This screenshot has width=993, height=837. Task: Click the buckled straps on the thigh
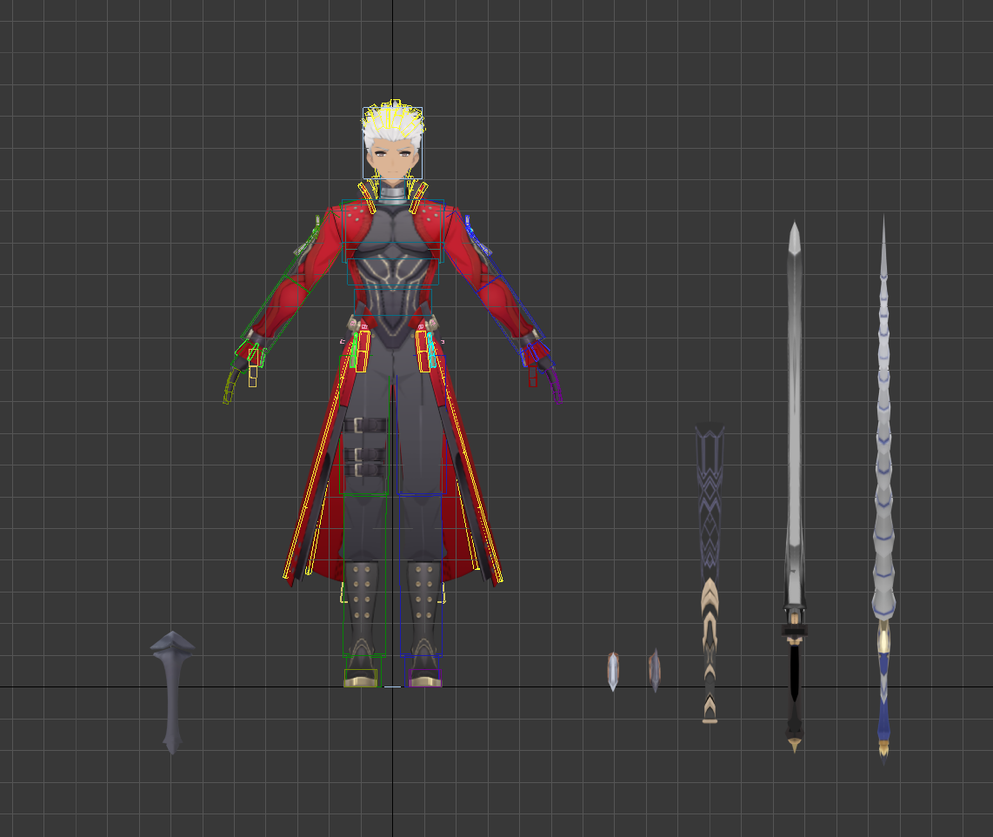(365, 448)
